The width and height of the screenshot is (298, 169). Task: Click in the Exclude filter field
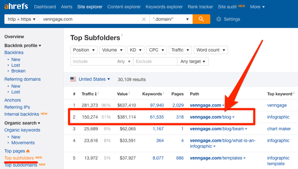tap(155, 61)
